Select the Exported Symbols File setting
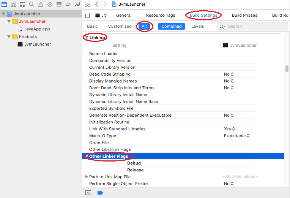Screen dimensions: 290x198 [x=111, y=109]
